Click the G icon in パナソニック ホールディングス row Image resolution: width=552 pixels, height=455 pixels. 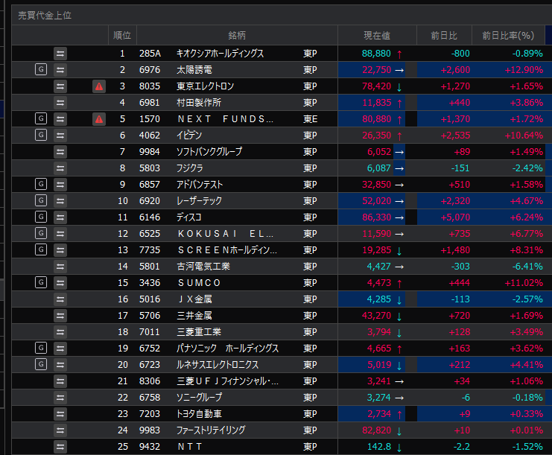coord(41,348)
